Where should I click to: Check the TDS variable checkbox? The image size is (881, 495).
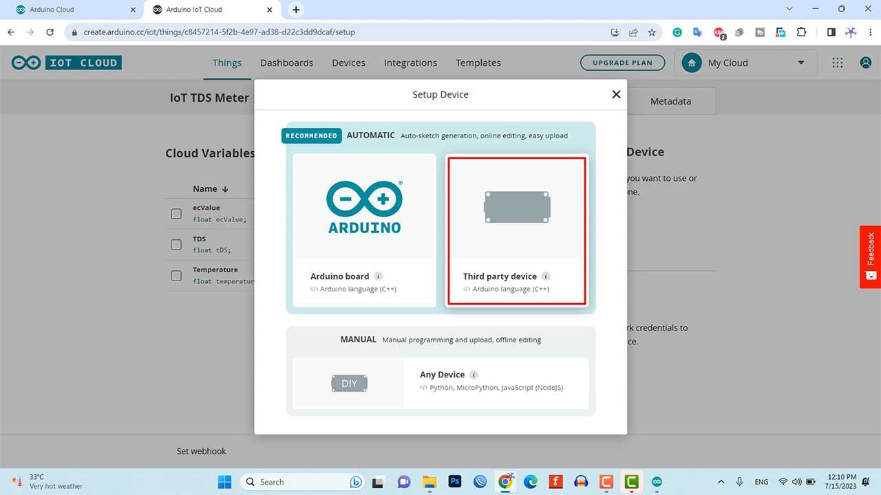176,244
